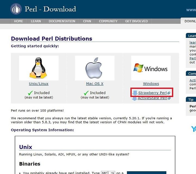The width and height of the screenshot is (196, 174).
Task: Click the green checkmark under Mac OS X
Action: coord(86,93)
